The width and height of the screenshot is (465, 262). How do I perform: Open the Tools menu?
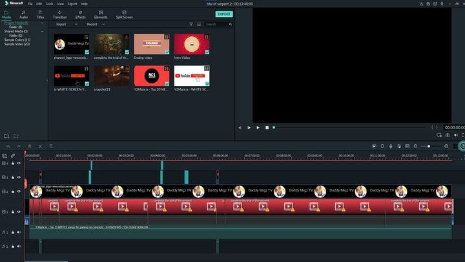[49, 4]
